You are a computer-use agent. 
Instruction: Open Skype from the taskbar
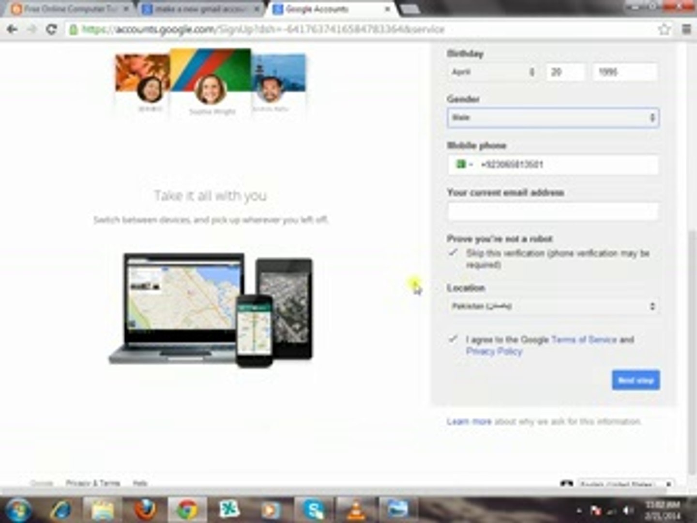[x=314, y=509]
